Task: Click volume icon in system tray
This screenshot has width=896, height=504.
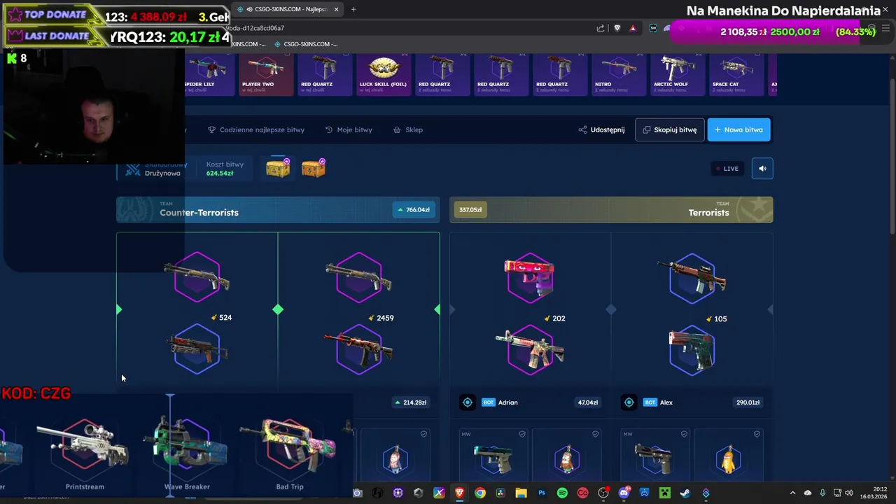Action: [849, 493]
